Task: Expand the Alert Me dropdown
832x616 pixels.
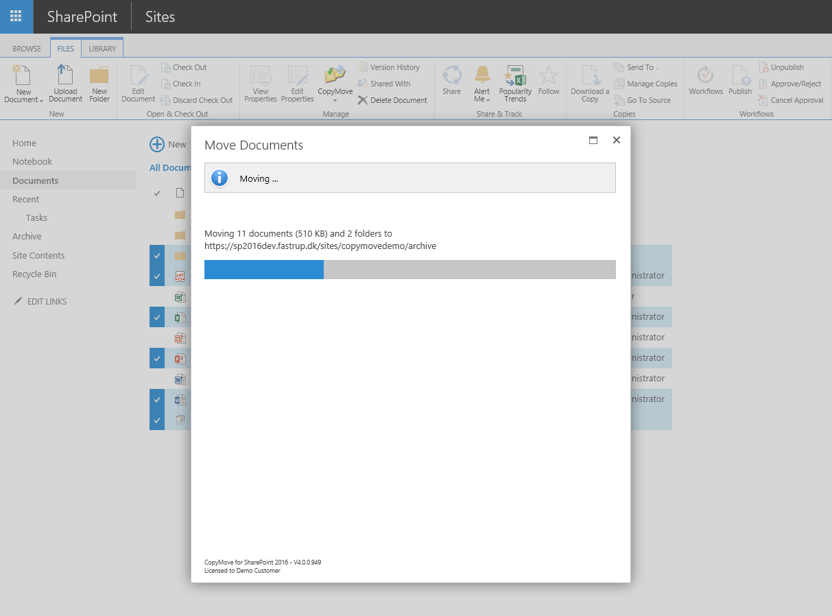Action: click(488, 101)
